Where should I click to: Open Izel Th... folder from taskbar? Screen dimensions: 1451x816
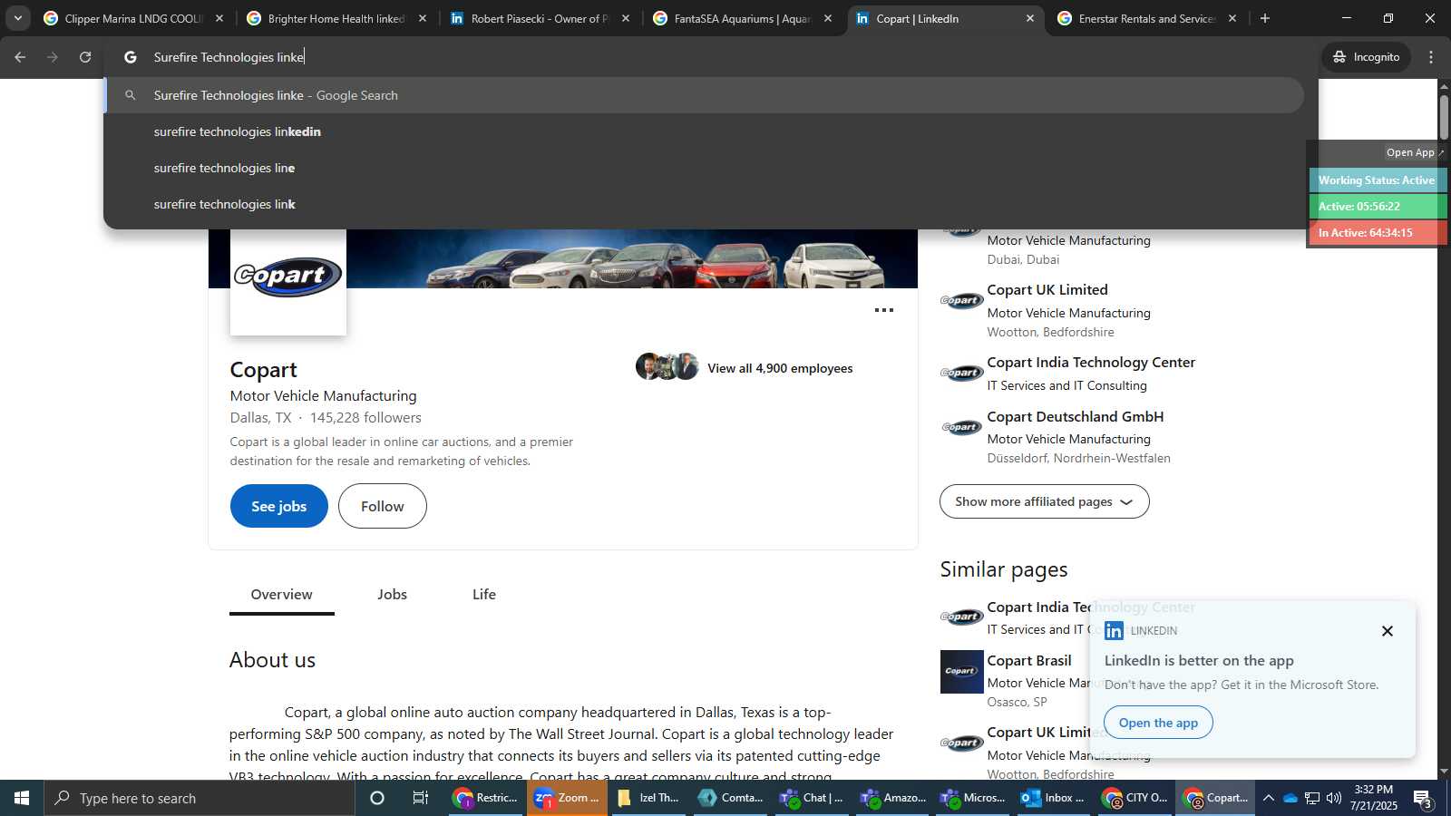click(648, 798)
